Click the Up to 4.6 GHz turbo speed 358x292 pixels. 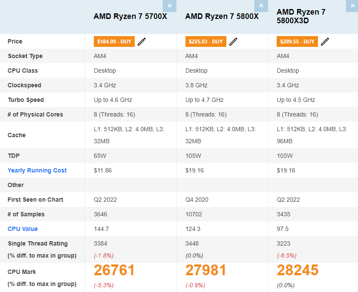[113, 100]
